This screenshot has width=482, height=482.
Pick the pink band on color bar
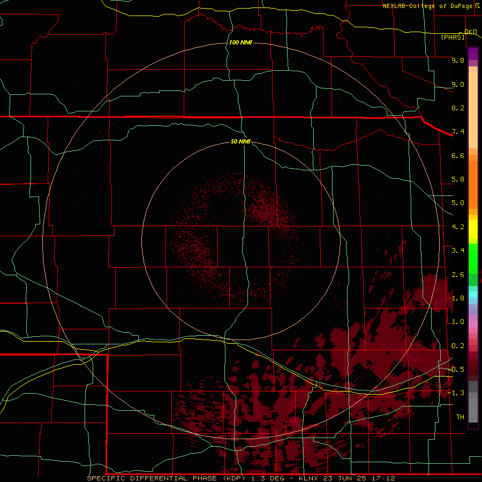(473, 325)
